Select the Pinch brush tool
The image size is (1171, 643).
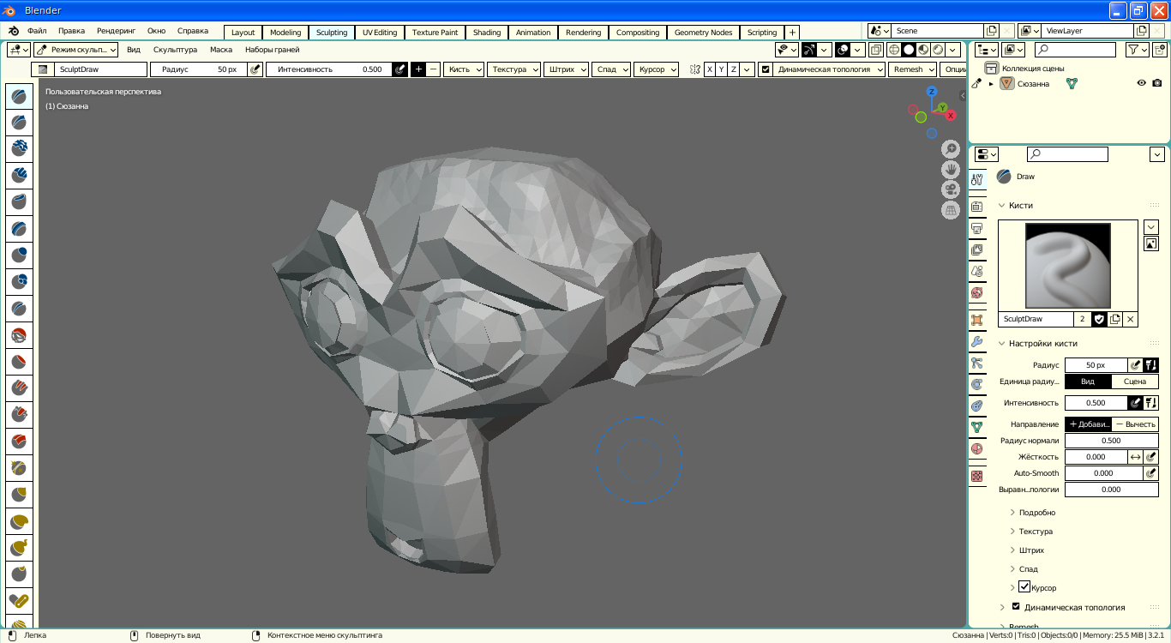(19, 468)
